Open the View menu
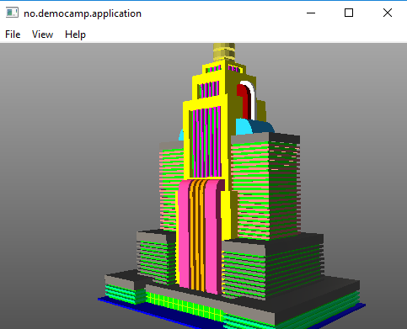407x329 pixels. (42, 34)
